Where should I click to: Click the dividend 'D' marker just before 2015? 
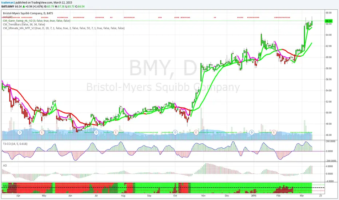click(252, 132)
